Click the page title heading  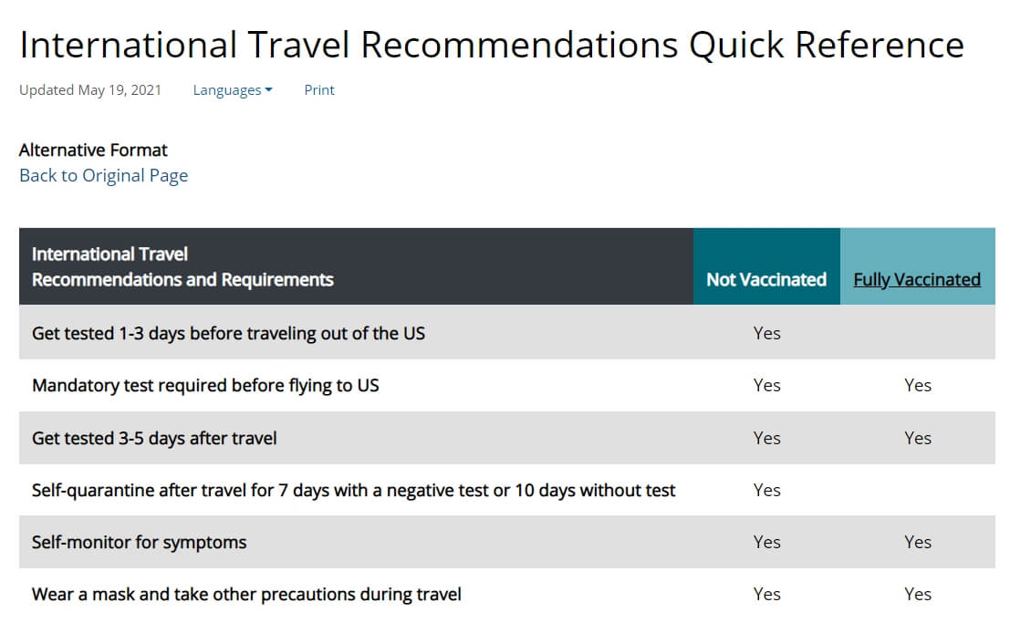point(492,45)
